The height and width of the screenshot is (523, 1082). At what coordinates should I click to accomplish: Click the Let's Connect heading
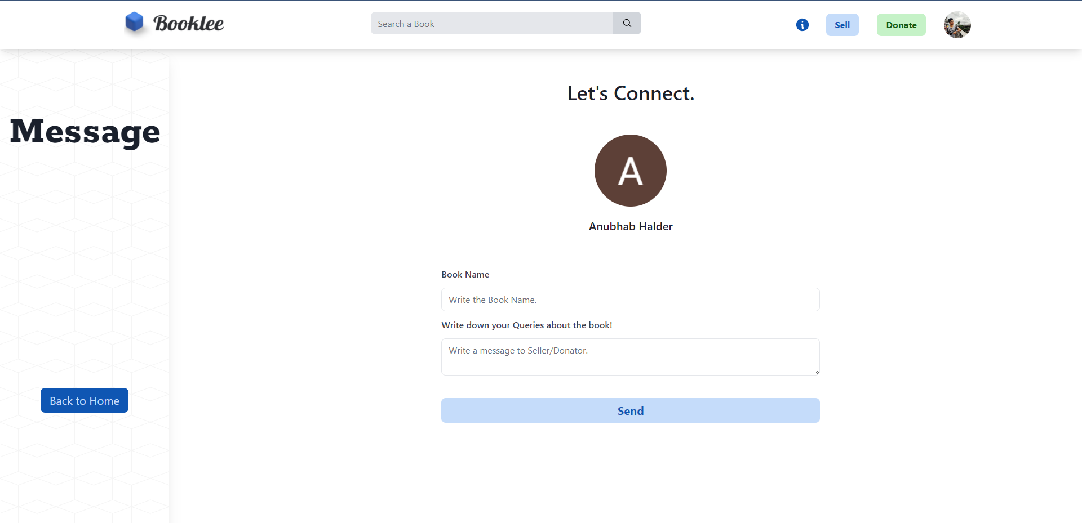coord(631,93)
